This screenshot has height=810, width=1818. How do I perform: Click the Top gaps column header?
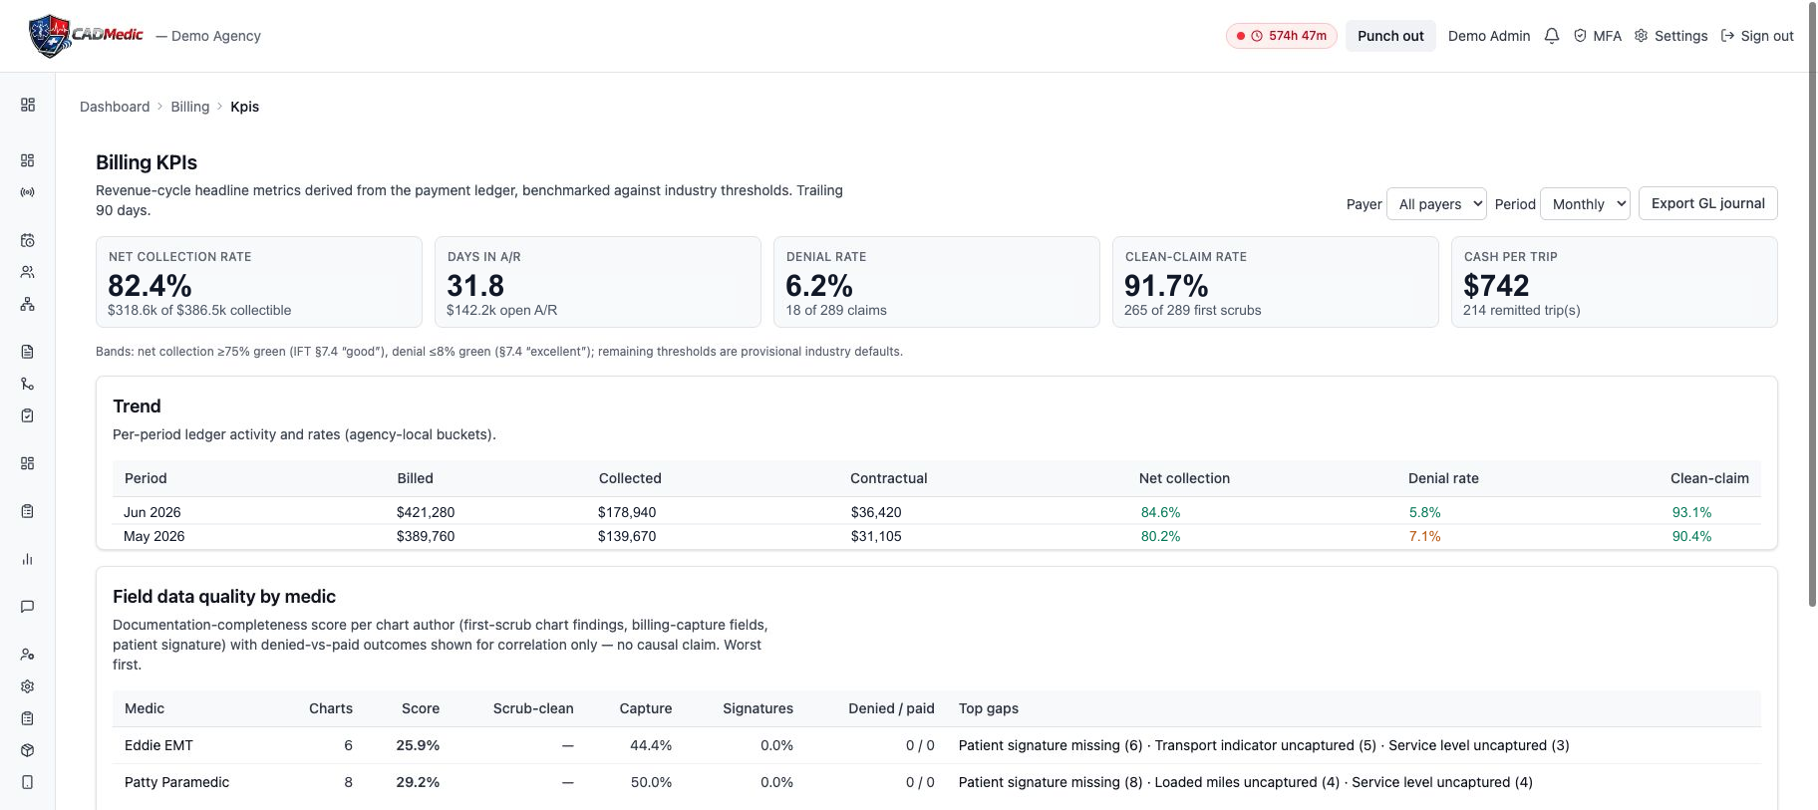989,708
